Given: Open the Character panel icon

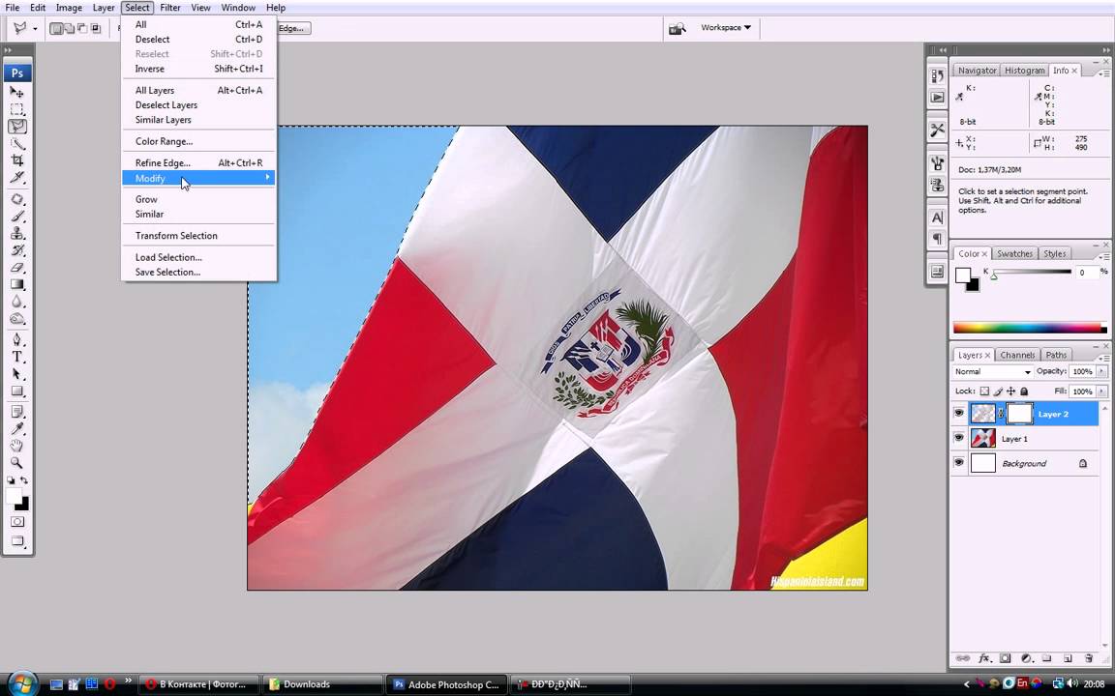Looking at the screenshot, I should [x=937, y=217].
